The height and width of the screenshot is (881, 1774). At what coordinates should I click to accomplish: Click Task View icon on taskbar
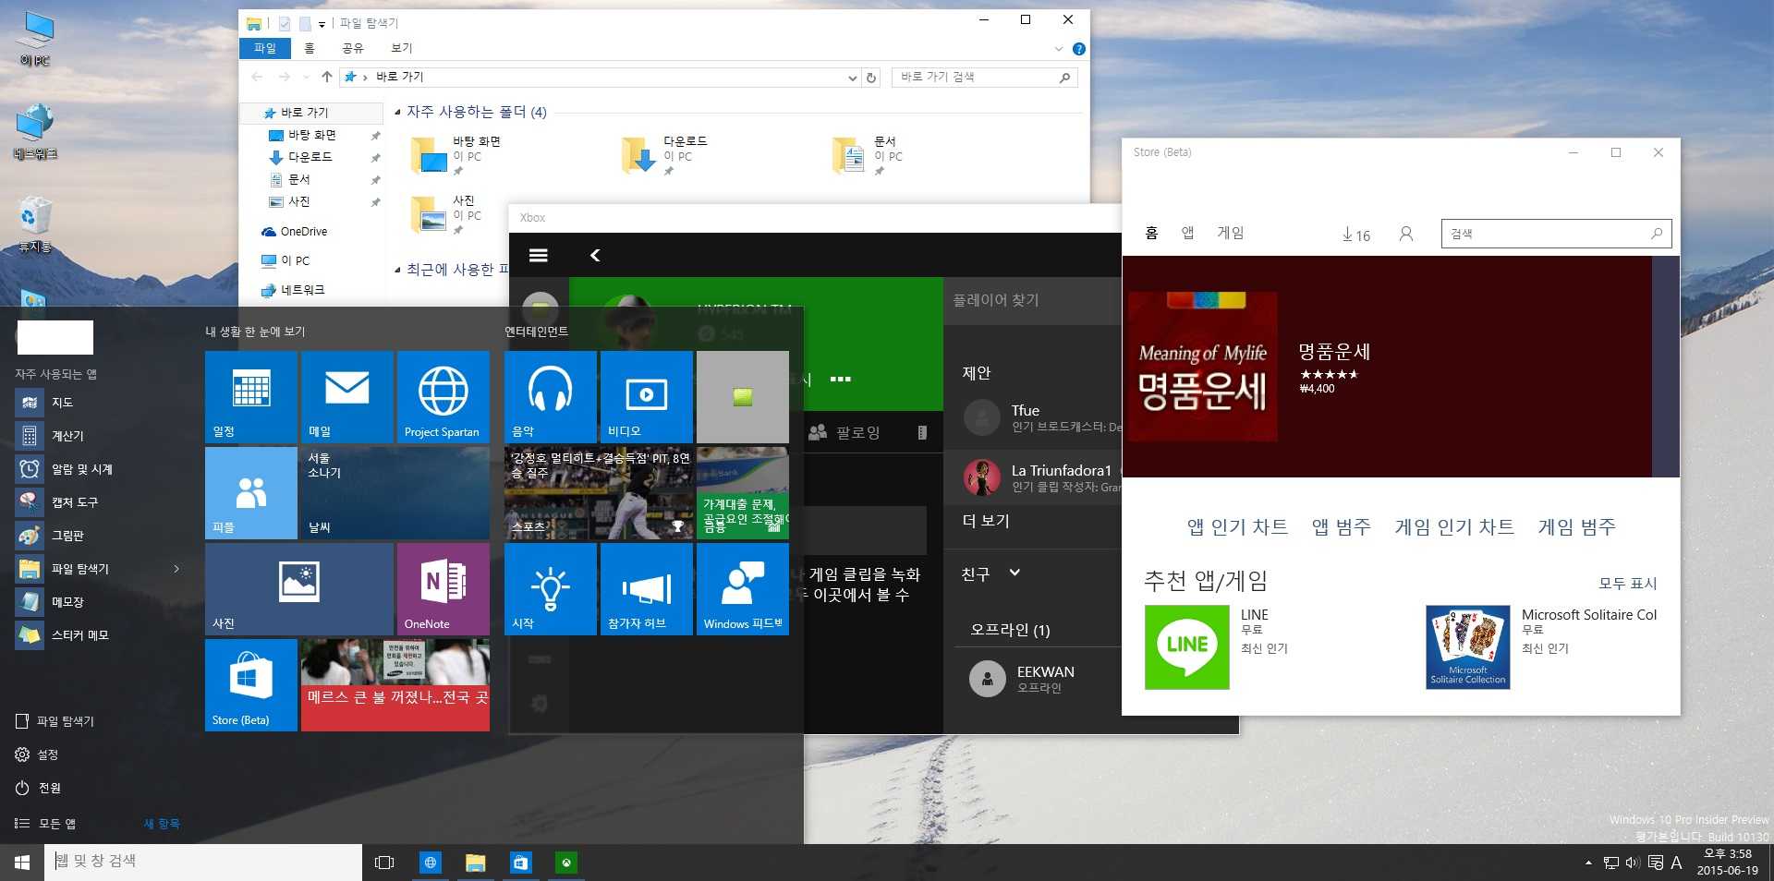click(x=384, y=863)
